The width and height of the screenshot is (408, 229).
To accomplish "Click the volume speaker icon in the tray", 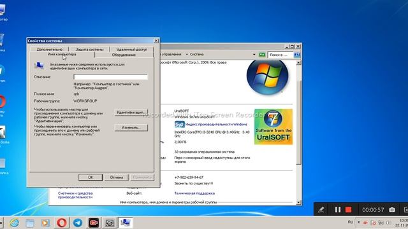I will tap(388, 223).
